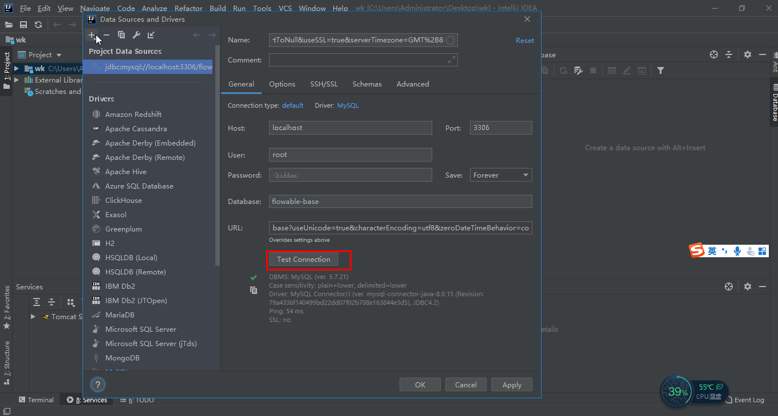The width and height of the screenshot is (778, 416).
Task: Click the Group By icon in the Services toolbar
Action: [70, 302]
